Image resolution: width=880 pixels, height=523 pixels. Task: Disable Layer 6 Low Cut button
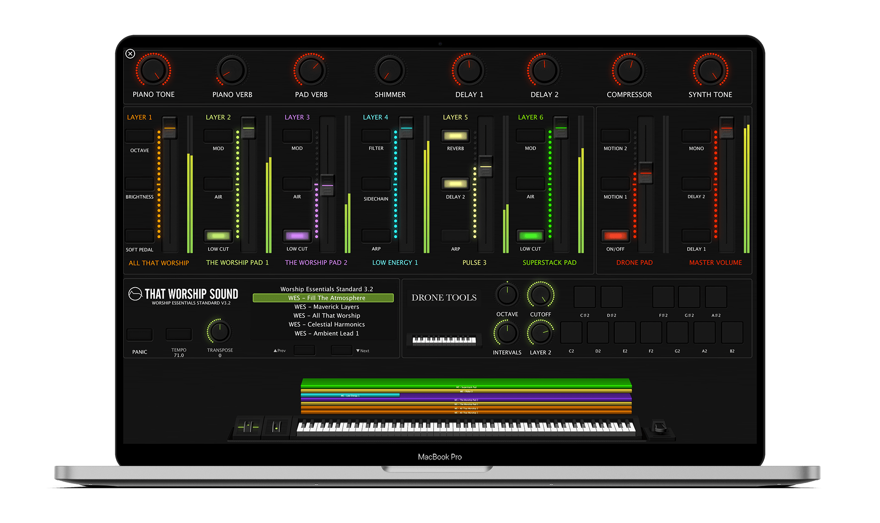pyautogui.click(x=531, y=236)
